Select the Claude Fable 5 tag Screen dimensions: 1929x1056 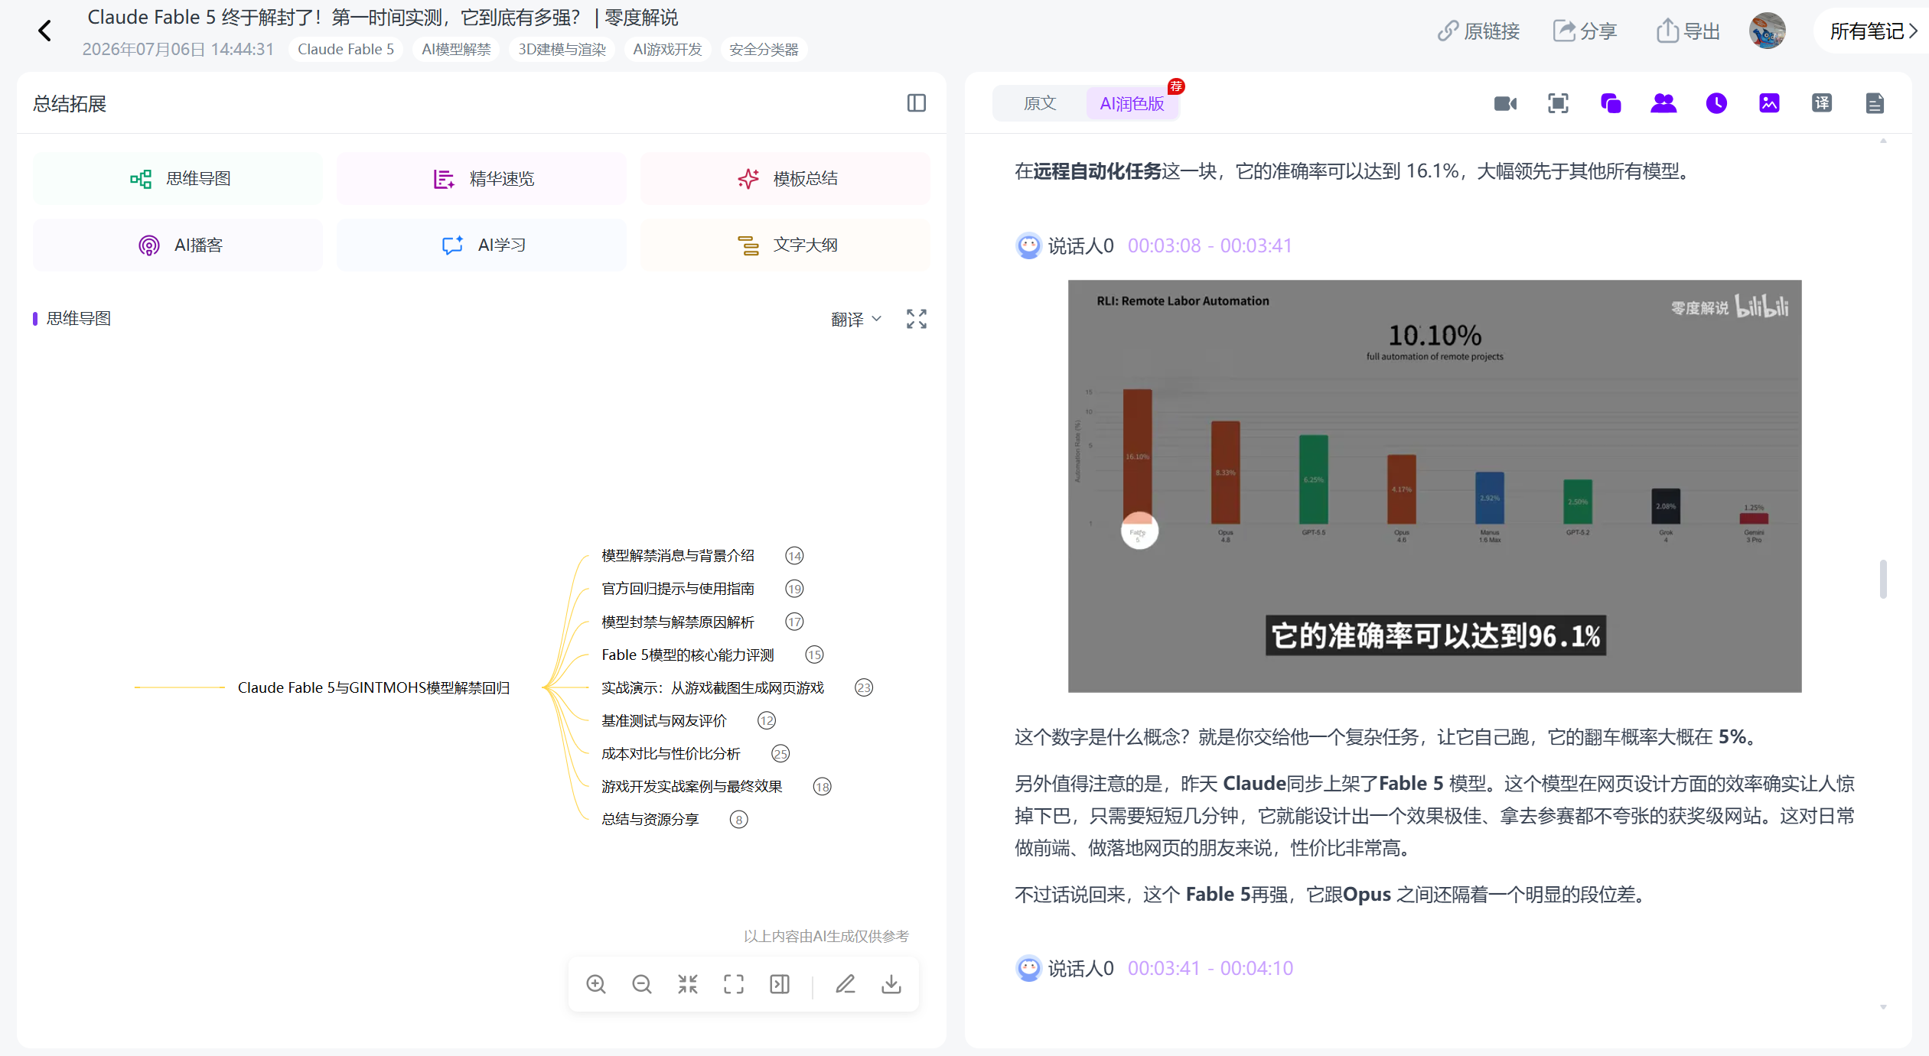(x=346, y=50)
